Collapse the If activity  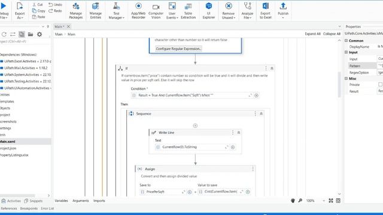pyautogui.click(x=272, y=69)
